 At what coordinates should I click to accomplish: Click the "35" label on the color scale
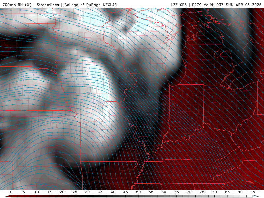click(x=100, y=192)
